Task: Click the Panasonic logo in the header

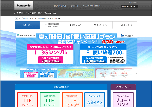Action: (24, 6)
